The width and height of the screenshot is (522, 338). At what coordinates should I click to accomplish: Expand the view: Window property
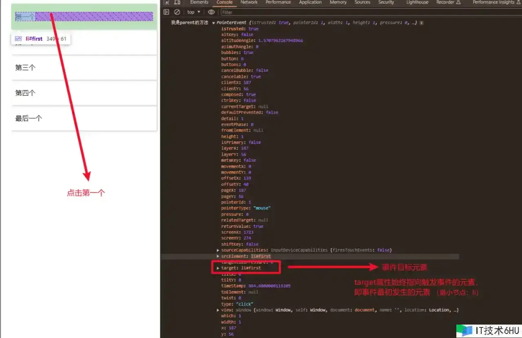218,310
